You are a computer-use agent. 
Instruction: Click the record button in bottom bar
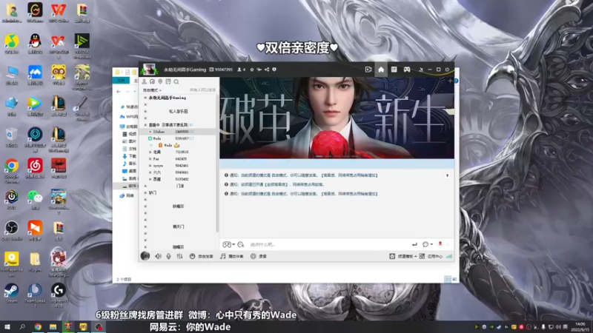pos(259,256)
